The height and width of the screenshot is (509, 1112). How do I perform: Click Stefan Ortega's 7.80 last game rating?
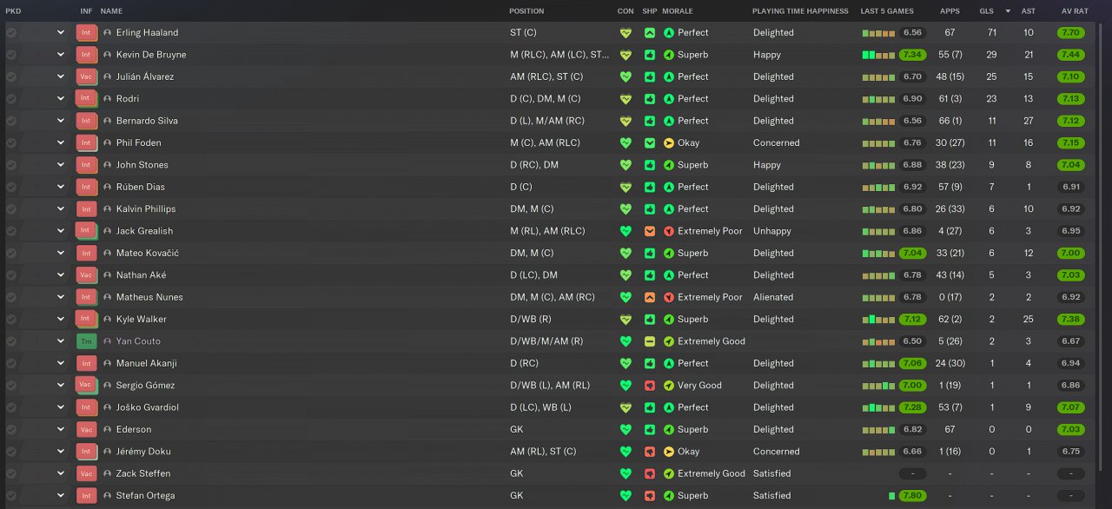912,496
